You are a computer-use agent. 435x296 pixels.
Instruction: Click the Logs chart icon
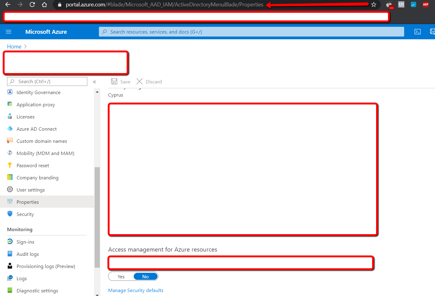[10, 278]
